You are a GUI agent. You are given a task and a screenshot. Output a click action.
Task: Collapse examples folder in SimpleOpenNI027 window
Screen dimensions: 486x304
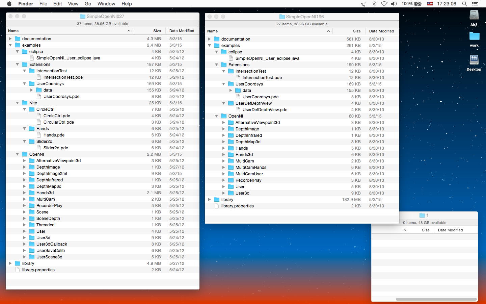click(x=10, y=45)
